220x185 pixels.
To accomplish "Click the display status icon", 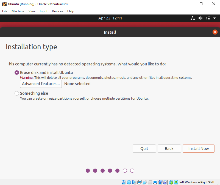I will (x=155, y=182).
